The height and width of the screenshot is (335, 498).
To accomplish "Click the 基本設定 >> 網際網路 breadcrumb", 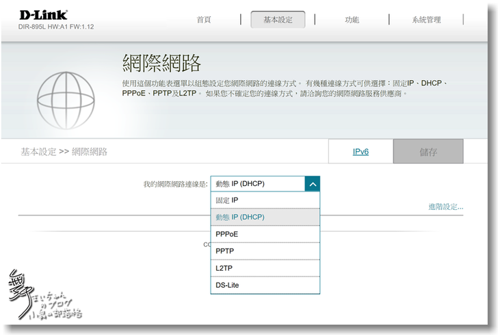I will coord(64,152).
